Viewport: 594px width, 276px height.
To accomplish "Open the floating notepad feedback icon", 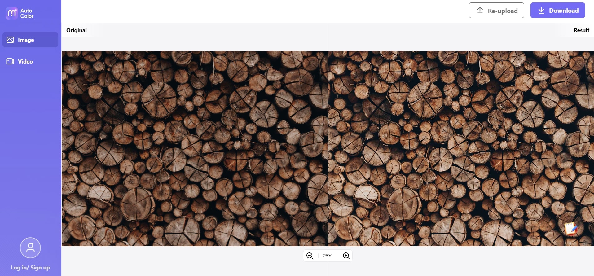I will (571, 229).
